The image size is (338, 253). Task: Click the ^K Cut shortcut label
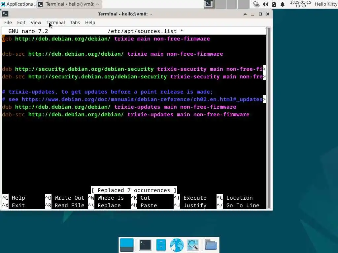click(x=141, y=198)
